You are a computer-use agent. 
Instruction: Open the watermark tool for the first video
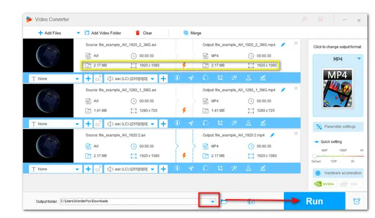pyautogui.click(x=249, y=78)
